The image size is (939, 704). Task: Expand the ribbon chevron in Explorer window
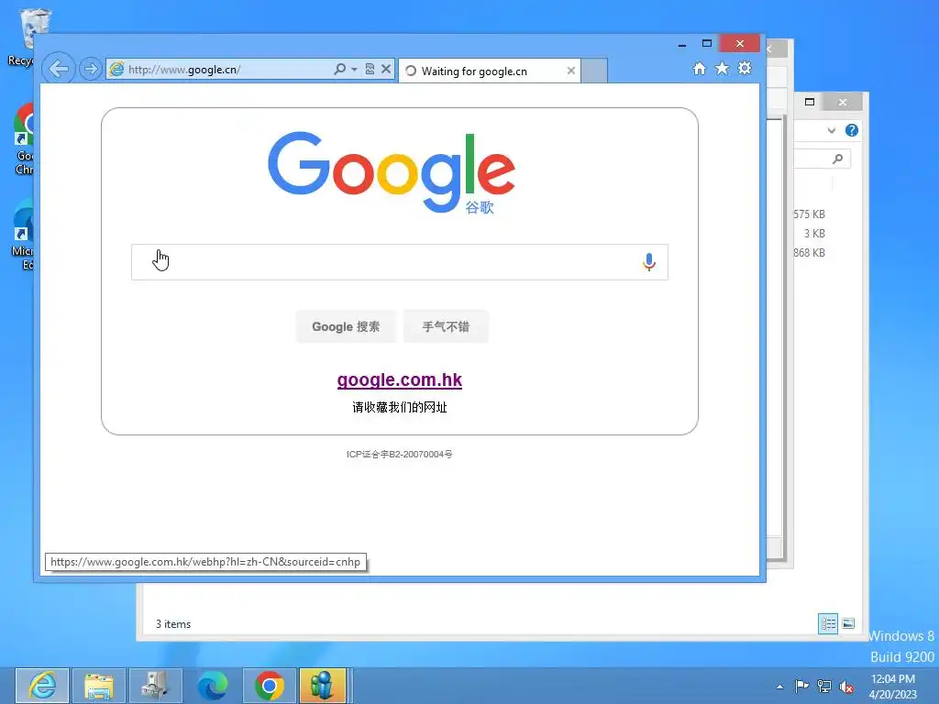pyautogui.click(x=831, y=130)
